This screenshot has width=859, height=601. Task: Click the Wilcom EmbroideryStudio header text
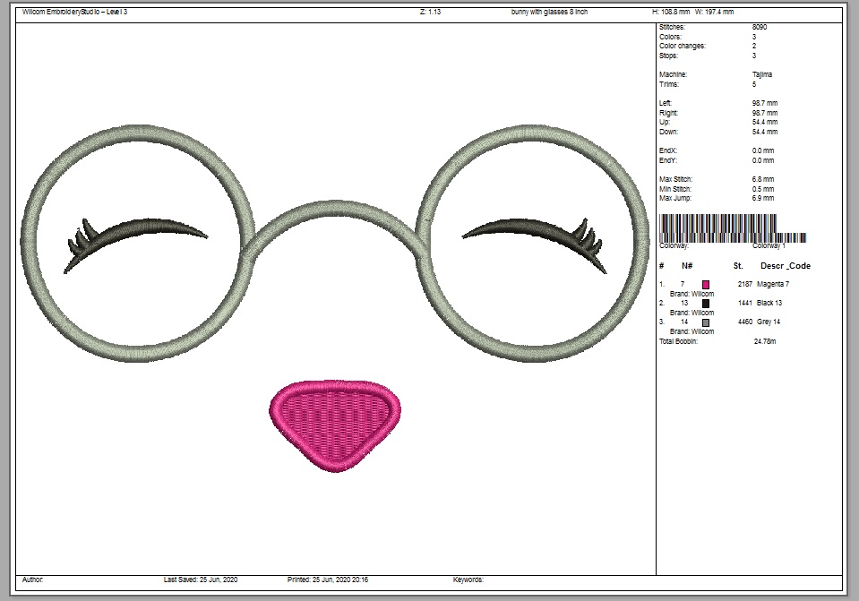point(75,12)
